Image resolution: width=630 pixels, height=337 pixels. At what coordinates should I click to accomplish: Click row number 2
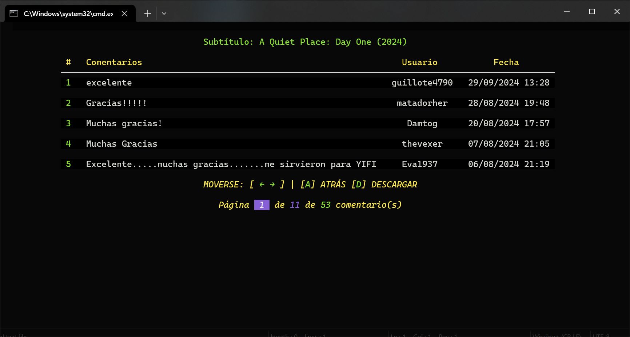(68, 103)
